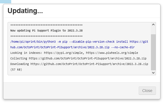This screenshot has height=104, width=163.
Task: Click the blue python3 pip command line
Action: (79, 44)
